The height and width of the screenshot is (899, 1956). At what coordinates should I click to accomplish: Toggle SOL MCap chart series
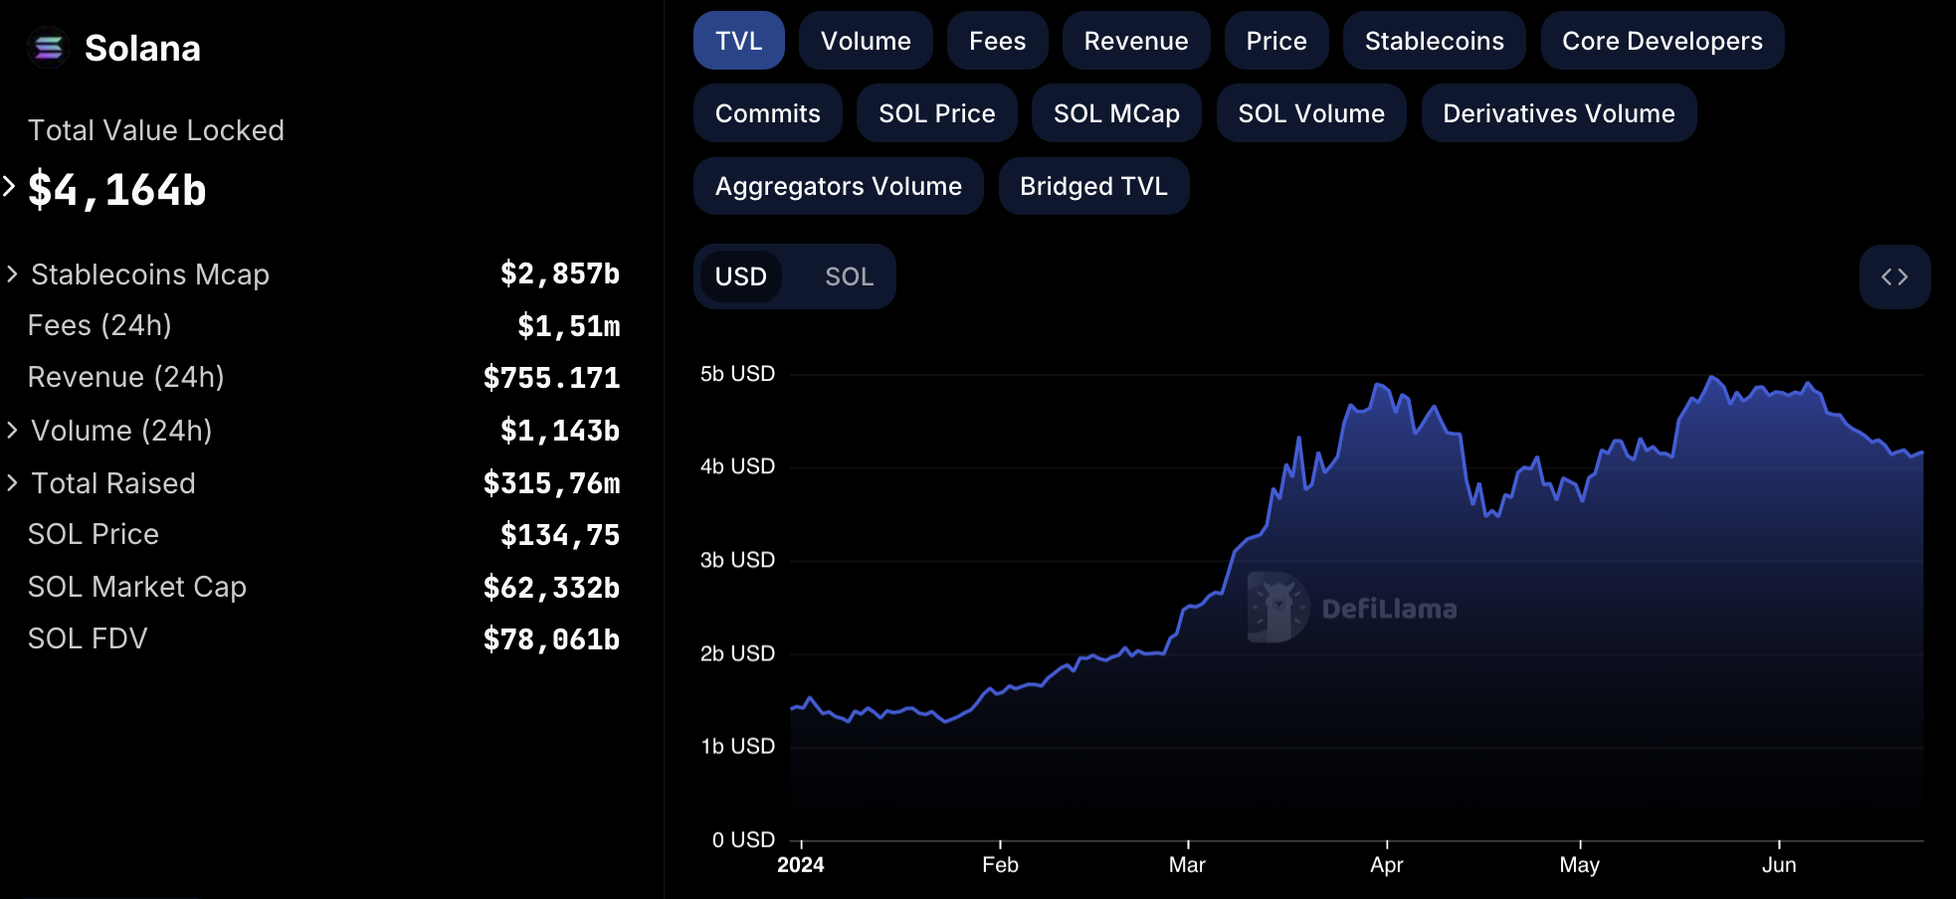(1116, 113)
